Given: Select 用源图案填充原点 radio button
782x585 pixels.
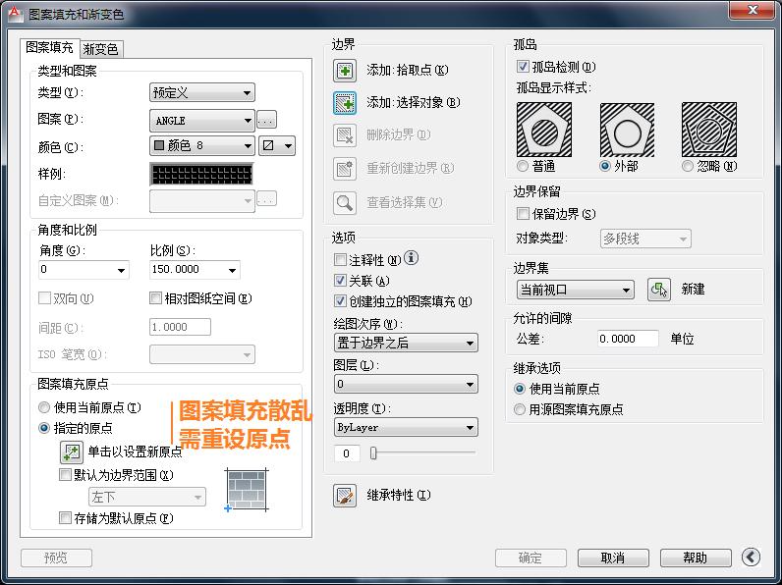Looking at the screenshot, I should pyautogui.click(x=519, y=409).
